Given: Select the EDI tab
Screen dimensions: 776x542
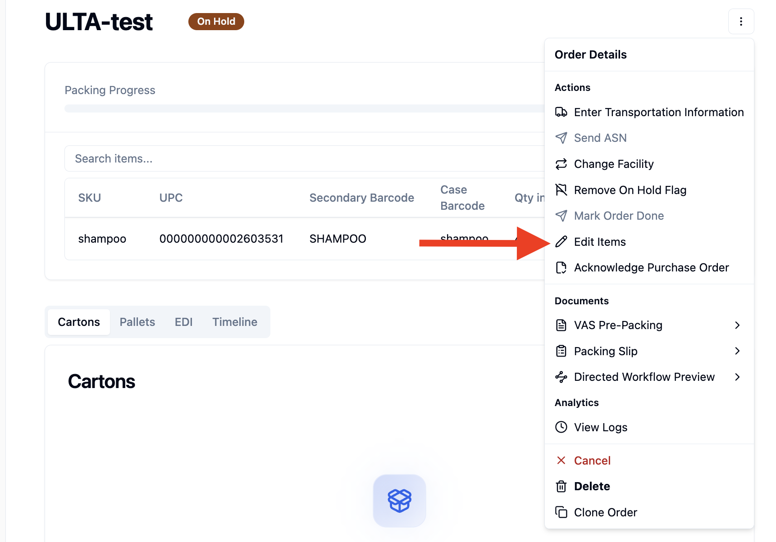Looking at the screenshot, I should click(x=183, y=322).
